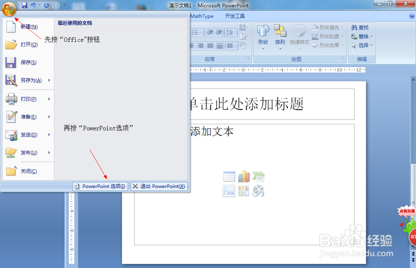Expand the 发送 submenu arrow
The height and width of the screenshot is (268, 416).
coord(49,135)
